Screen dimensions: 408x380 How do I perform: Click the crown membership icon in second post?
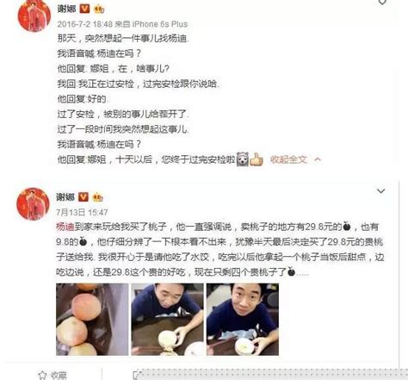[x=97, y=197]
